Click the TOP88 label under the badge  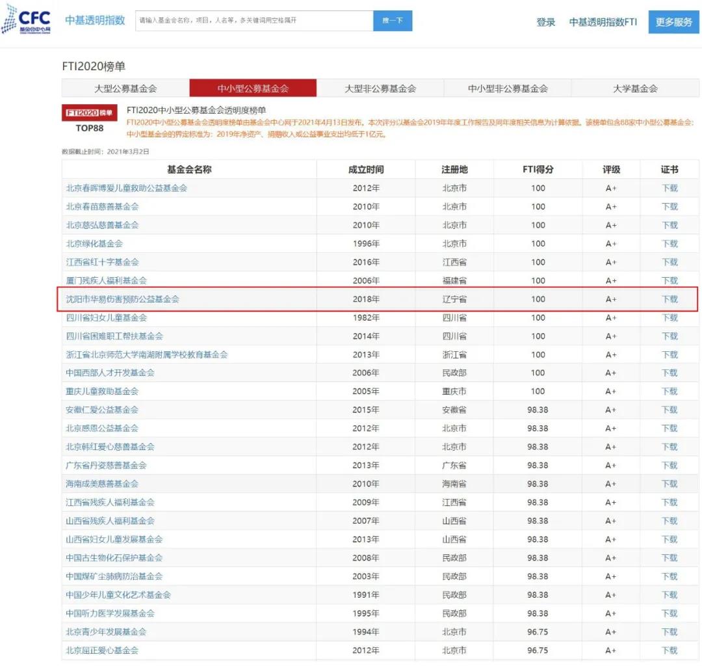(x=90, y=128)
